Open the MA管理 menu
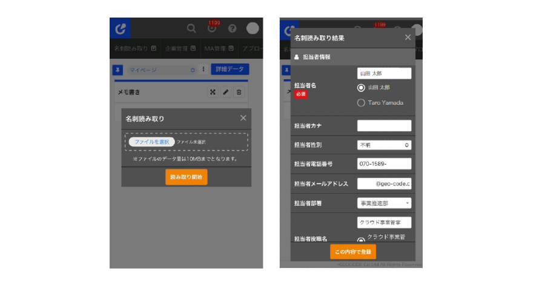The width and height of the screenshot is (545, 285). tap(219, 48)
